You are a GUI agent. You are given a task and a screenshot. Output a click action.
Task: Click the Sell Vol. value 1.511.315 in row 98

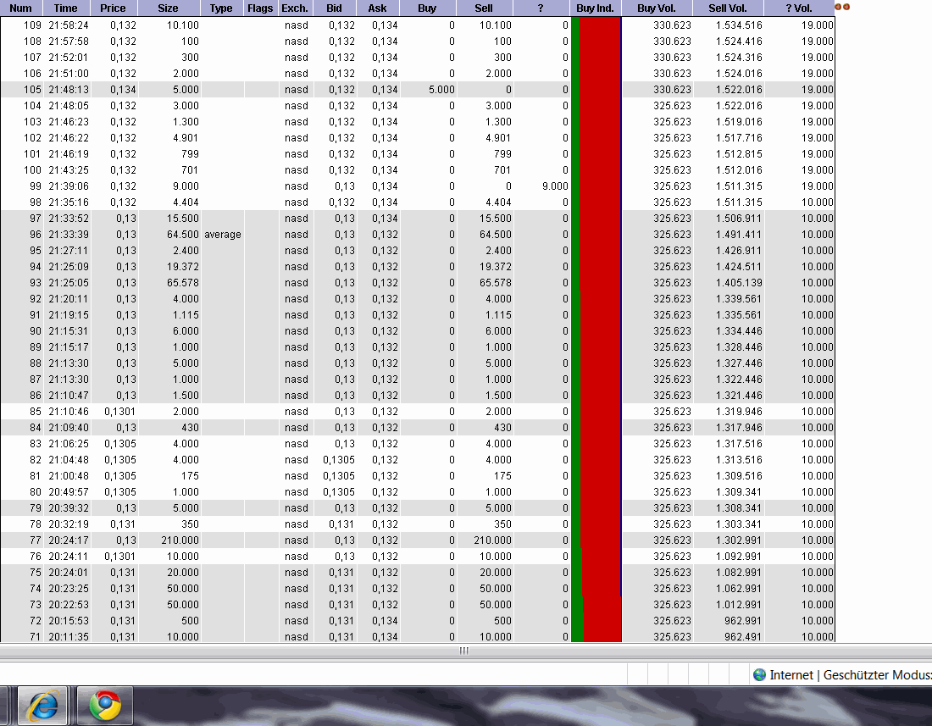pyautogui.click(x=739, y=202)
